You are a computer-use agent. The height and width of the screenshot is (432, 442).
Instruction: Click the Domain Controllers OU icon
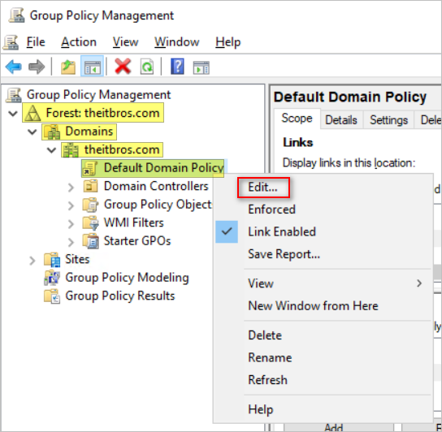tap(90, 186)
